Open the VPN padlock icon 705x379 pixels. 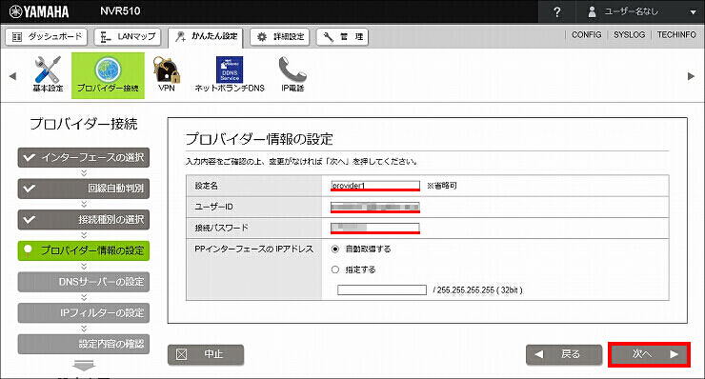click(x=167, y=74)
